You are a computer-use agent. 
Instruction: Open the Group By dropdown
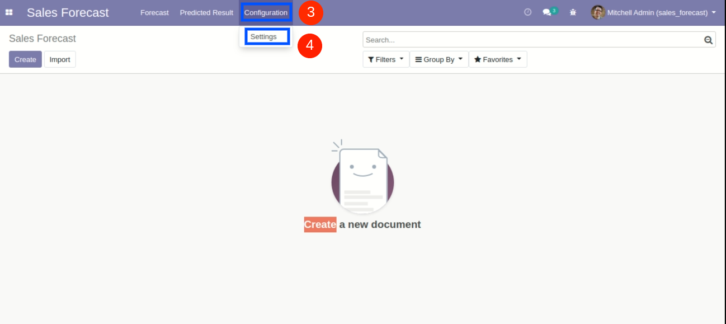point(439,59)
